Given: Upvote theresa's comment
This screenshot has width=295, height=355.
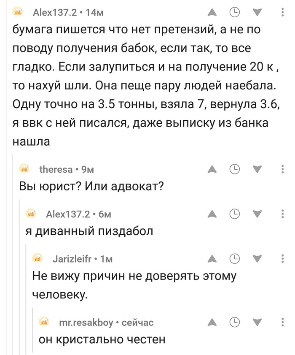Looking at the screenshot, I should (213, 168).
